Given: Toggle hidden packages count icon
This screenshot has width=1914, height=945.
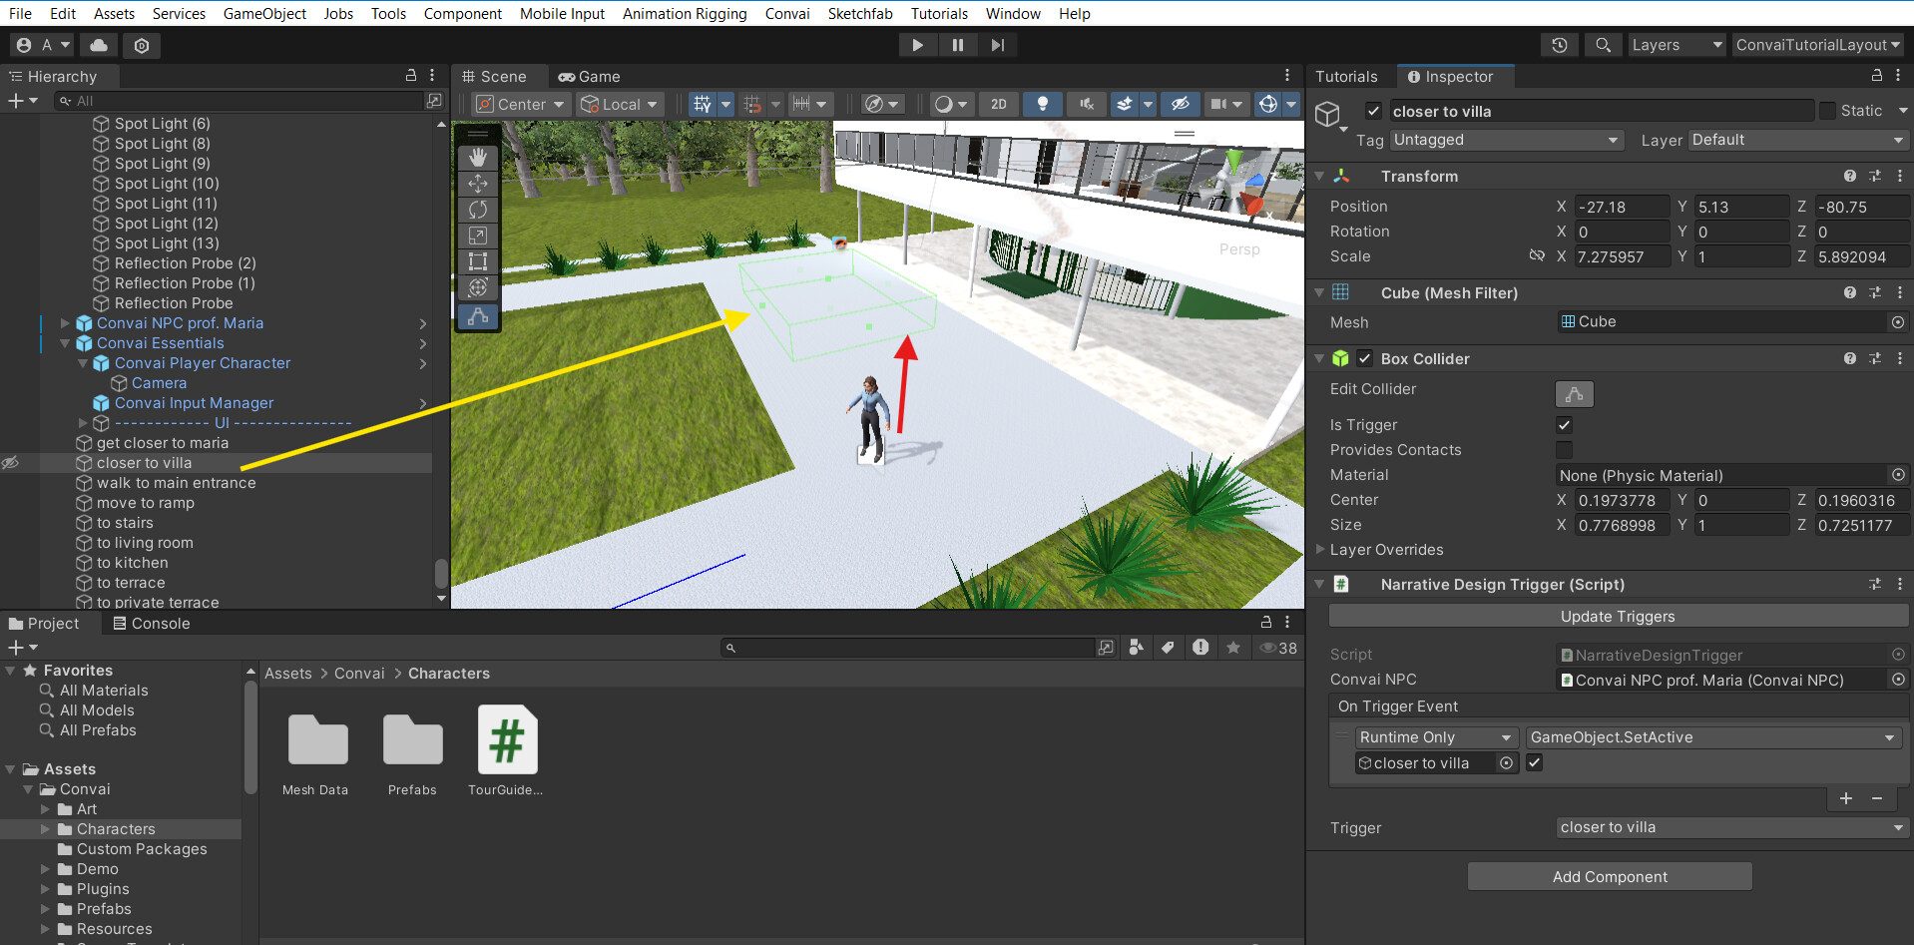Looking at the screenshot, I should click(1278, 648).
